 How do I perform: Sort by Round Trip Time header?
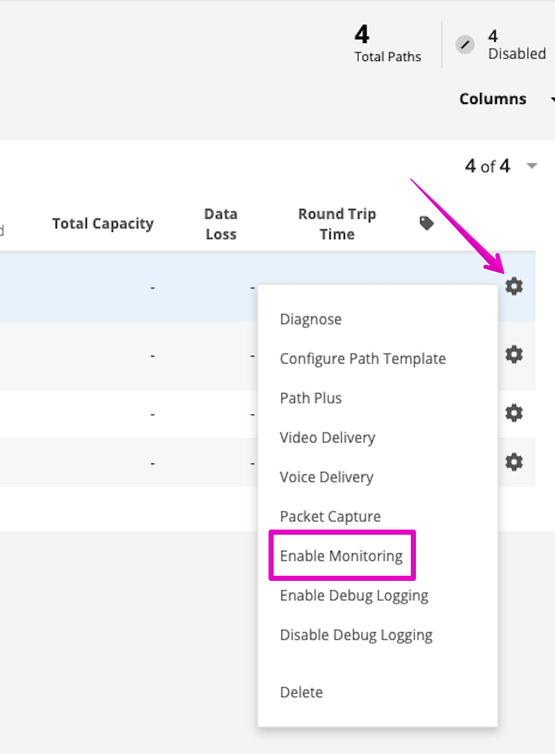tap(337, 224)
